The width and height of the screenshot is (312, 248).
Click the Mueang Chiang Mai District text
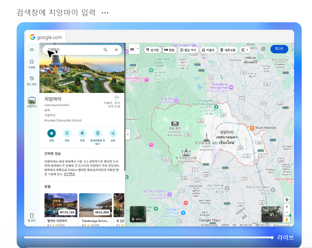63,120
